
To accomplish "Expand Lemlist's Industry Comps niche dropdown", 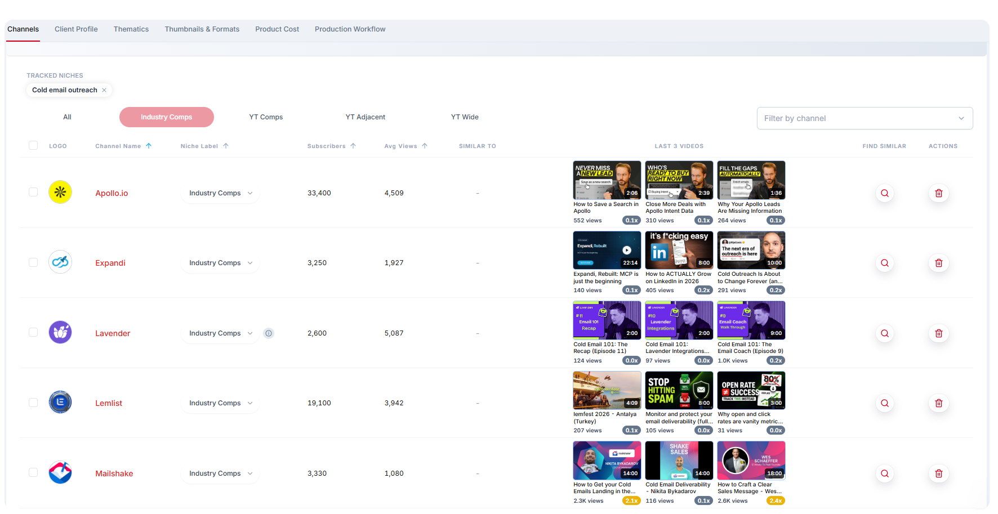I will [x=220, y=403].
